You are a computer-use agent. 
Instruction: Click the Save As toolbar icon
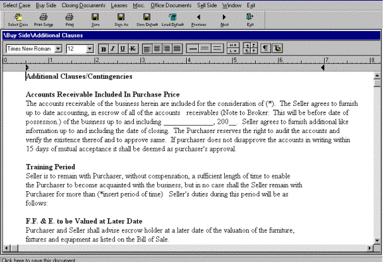[x=121, y=19]
